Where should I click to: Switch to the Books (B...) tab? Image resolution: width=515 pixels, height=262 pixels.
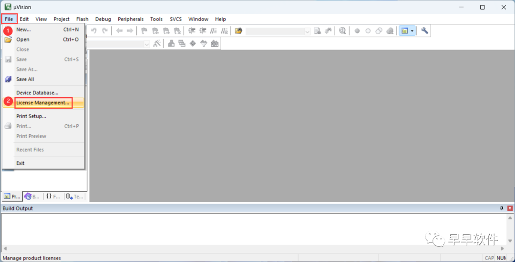coord(32,197)
